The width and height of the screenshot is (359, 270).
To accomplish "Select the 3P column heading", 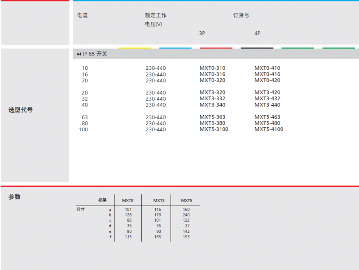I will (x=202, y=33).
